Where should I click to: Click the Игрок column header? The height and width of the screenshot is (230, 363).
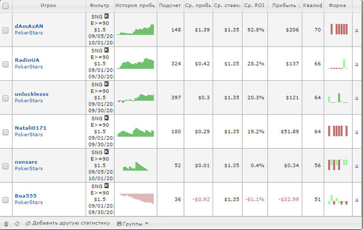point(48,5)
